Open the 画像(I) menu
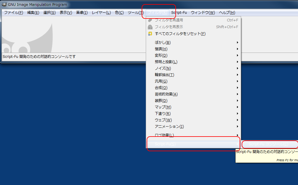 coord(82,13)
